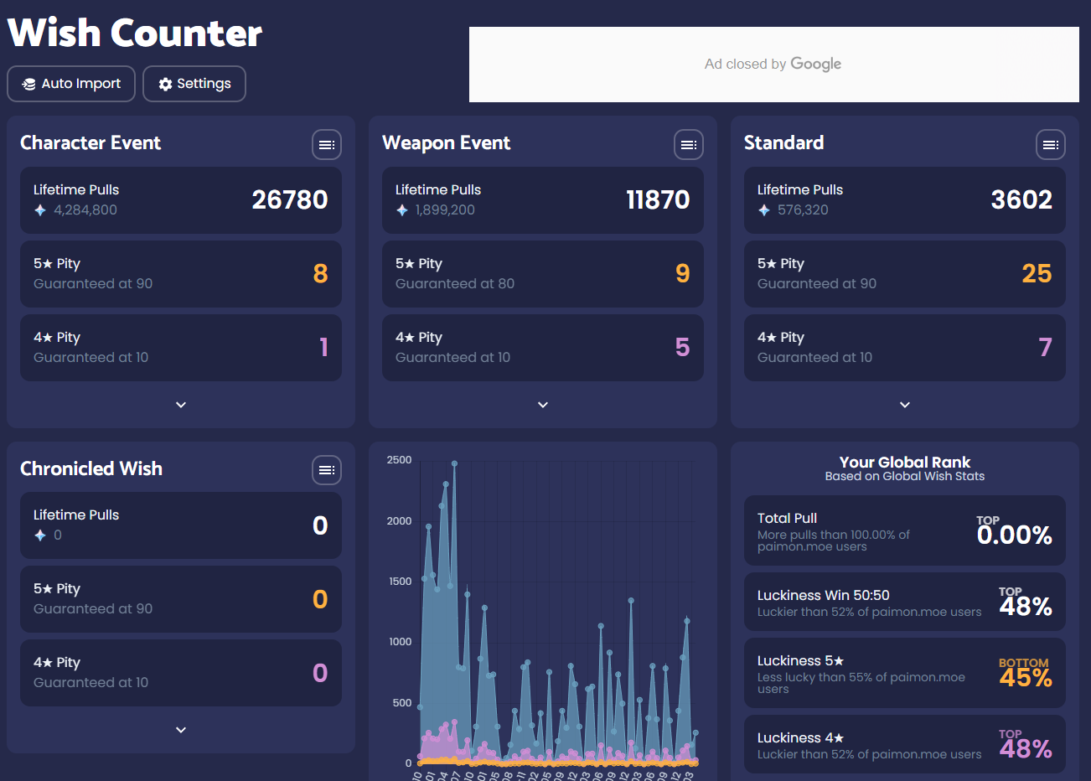Click 'Guaranteed at 80' in Weapon Event

click(x=455, y=284)
